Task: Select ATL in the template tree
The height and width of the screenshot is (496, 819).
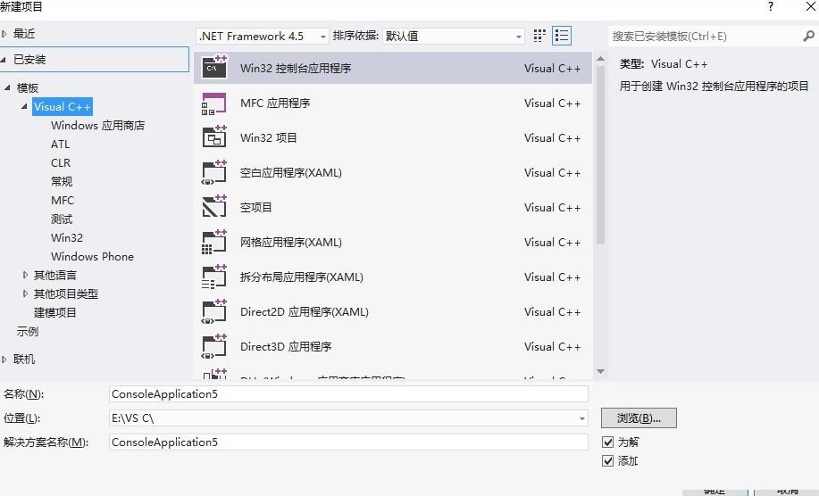Action: coord(60,144)
